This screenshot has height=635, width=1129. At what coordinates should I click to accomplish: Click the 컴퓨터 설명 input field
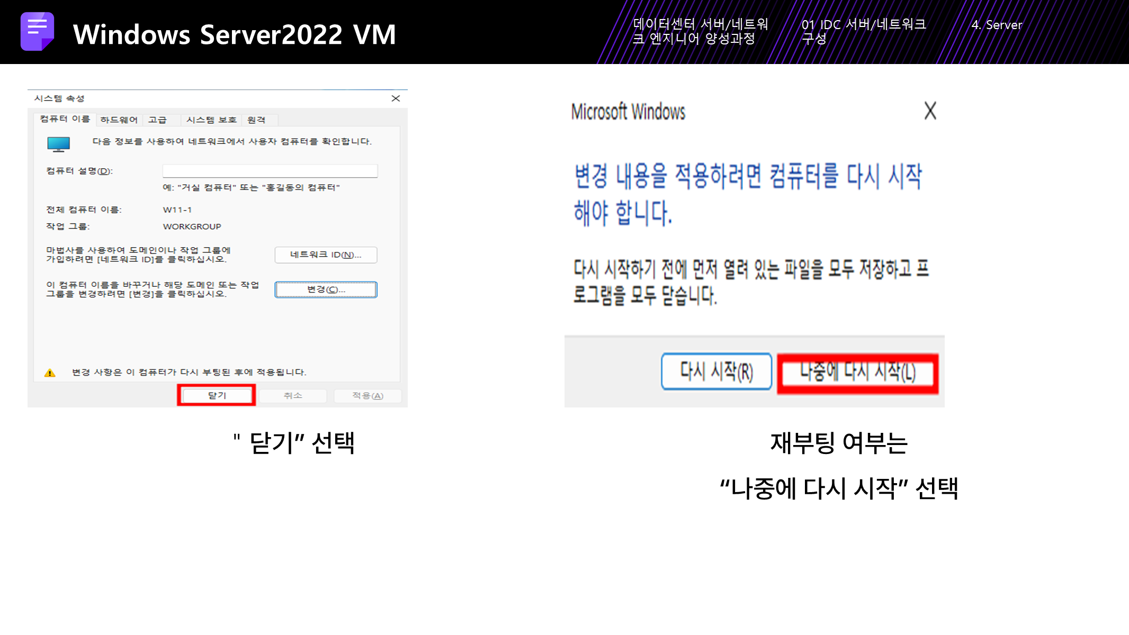tap(270, 171)
